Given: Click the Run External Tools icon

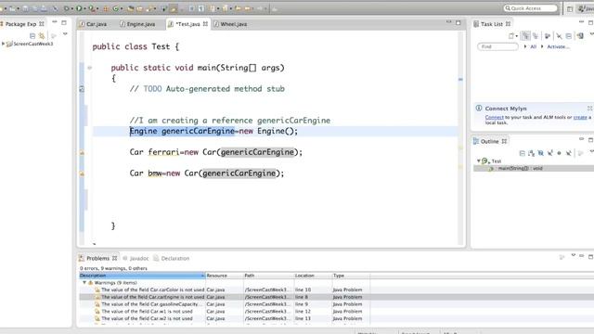Looking at the screenshot, I should (91, 8).
